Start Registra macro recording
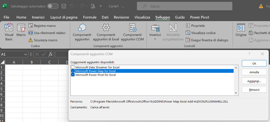The image size is (270, 122). coord(42,26)
